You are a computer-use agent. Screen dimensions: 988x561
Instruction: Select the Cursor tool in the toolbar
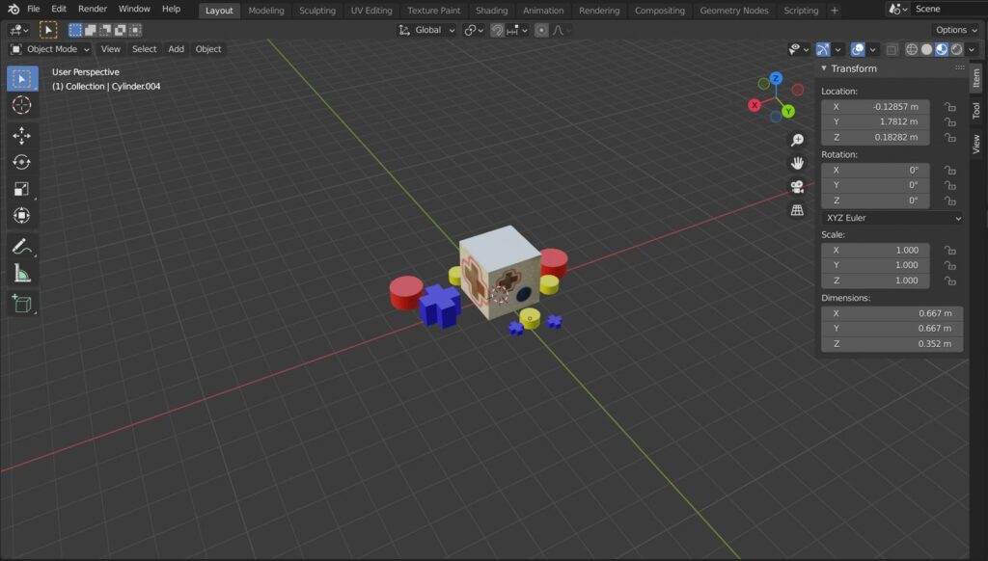[22, 105]
